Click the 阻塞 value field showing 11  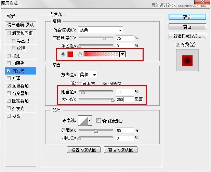(124, 92)
